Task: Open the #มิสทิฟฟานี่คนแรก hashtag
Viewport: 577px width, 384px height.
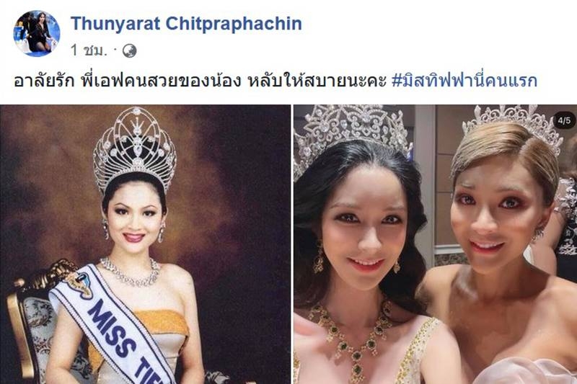Action: pyautogui.click(x=464, y=81)
